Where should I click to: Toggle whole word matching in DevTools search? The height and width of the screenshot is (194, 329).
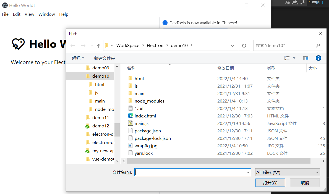[295, 3]
